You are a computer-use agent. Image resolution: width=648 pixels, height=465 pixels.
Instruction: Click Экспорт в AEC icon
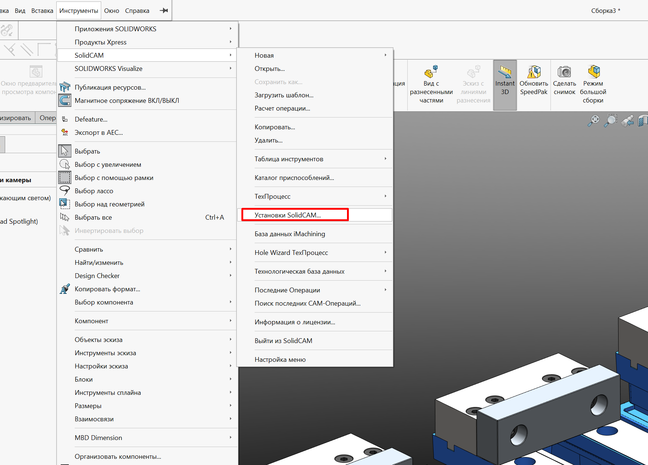click(x=65, y=133)
